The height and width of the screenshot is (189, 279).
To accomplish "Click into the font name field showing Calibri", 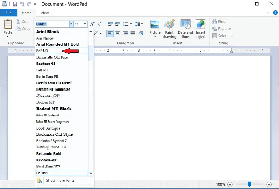I will (52, 24).
